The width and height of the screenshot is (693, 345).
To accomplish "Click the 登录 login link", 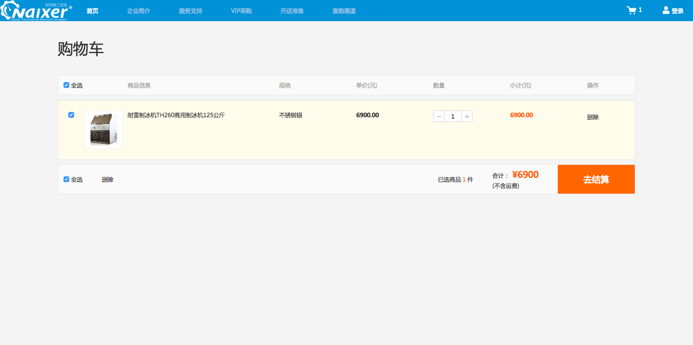I will (x=678, y=11).
